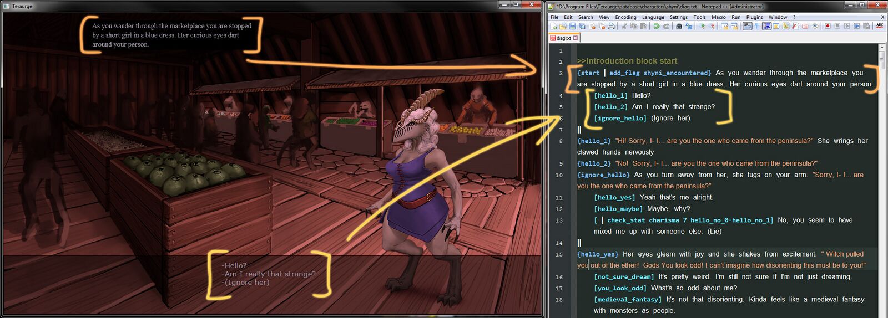Select the diag.txt tab
The width and height of the screenshot is (888, 318).
pyautogui.click(x=564, y=38)
